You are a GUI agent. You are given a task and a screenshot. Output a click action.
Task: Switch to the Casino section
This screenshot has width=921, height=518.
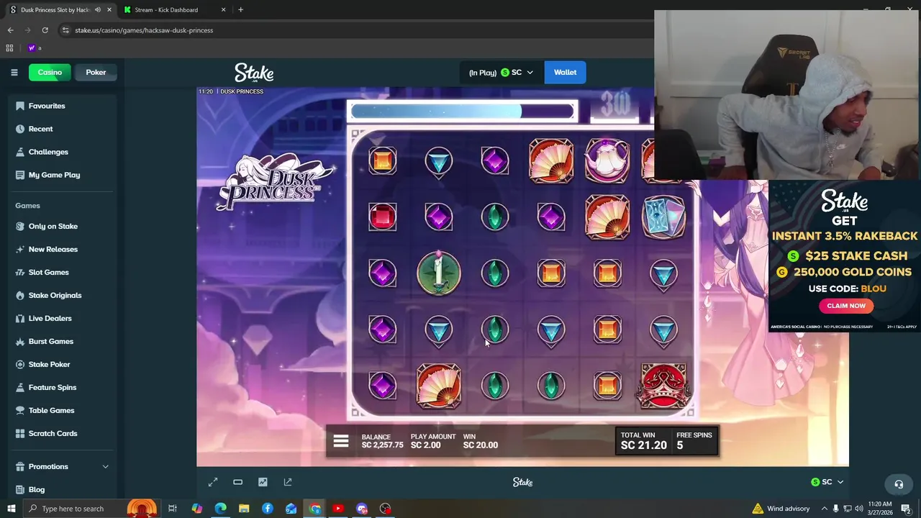point(50,72)
